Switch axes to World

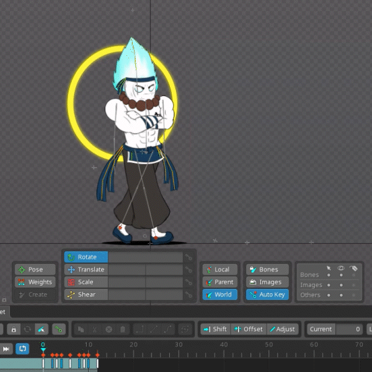tap(220, 294)
